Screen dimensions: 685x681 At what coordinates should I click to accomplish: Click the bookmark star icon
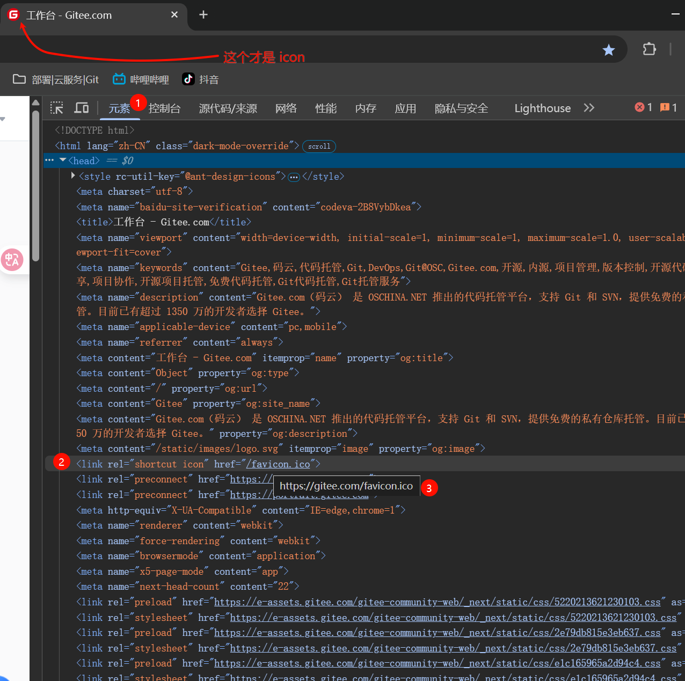click(x=608, y=50)
